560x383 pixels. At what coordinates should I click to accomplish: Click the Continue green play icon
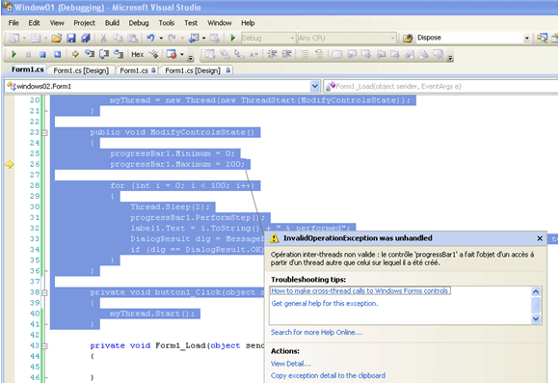[13, 54]
